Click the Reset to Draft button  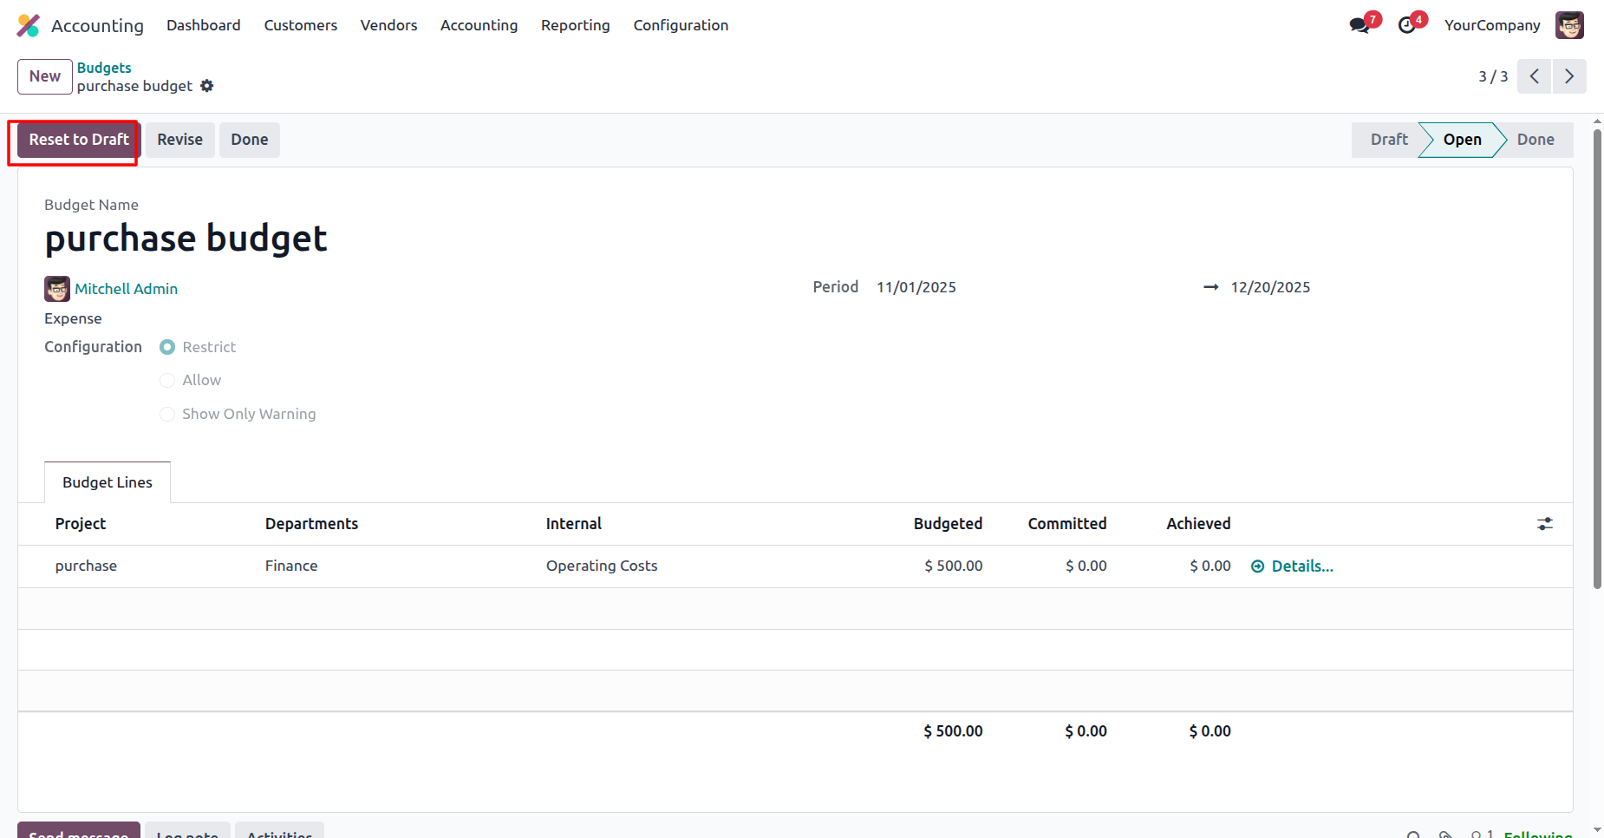coord(79,140)
